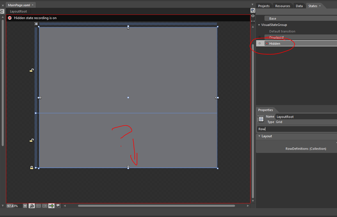This screenshot has width=337, height=217.
Task: Select the Properties panel tab
Action: pos(266,110)
